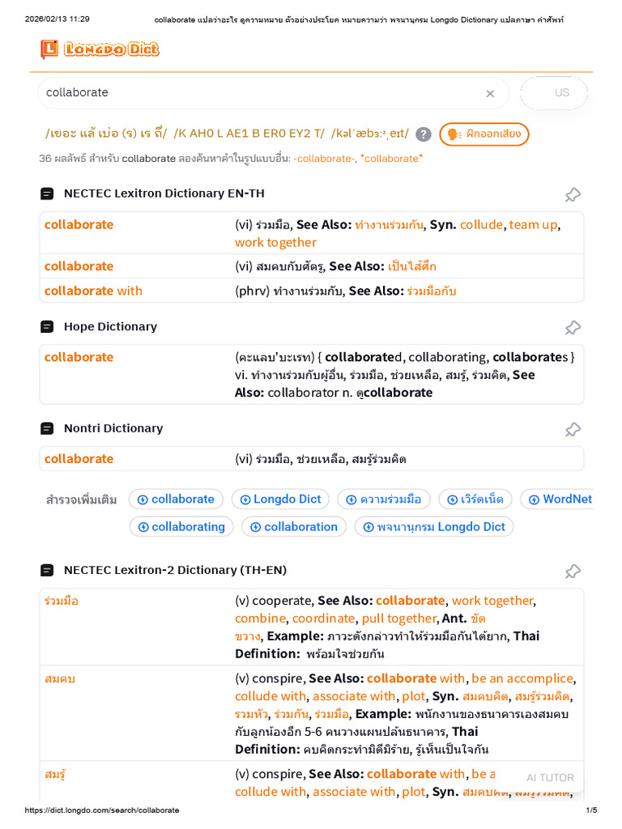Collapse the Hope Dictionary section
This screenshot has width=622, height=829.
tap(47, 327)
